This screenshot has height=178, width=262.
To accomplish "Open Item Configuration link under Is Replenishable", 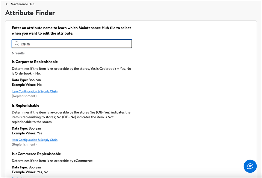I will point(34,140).
